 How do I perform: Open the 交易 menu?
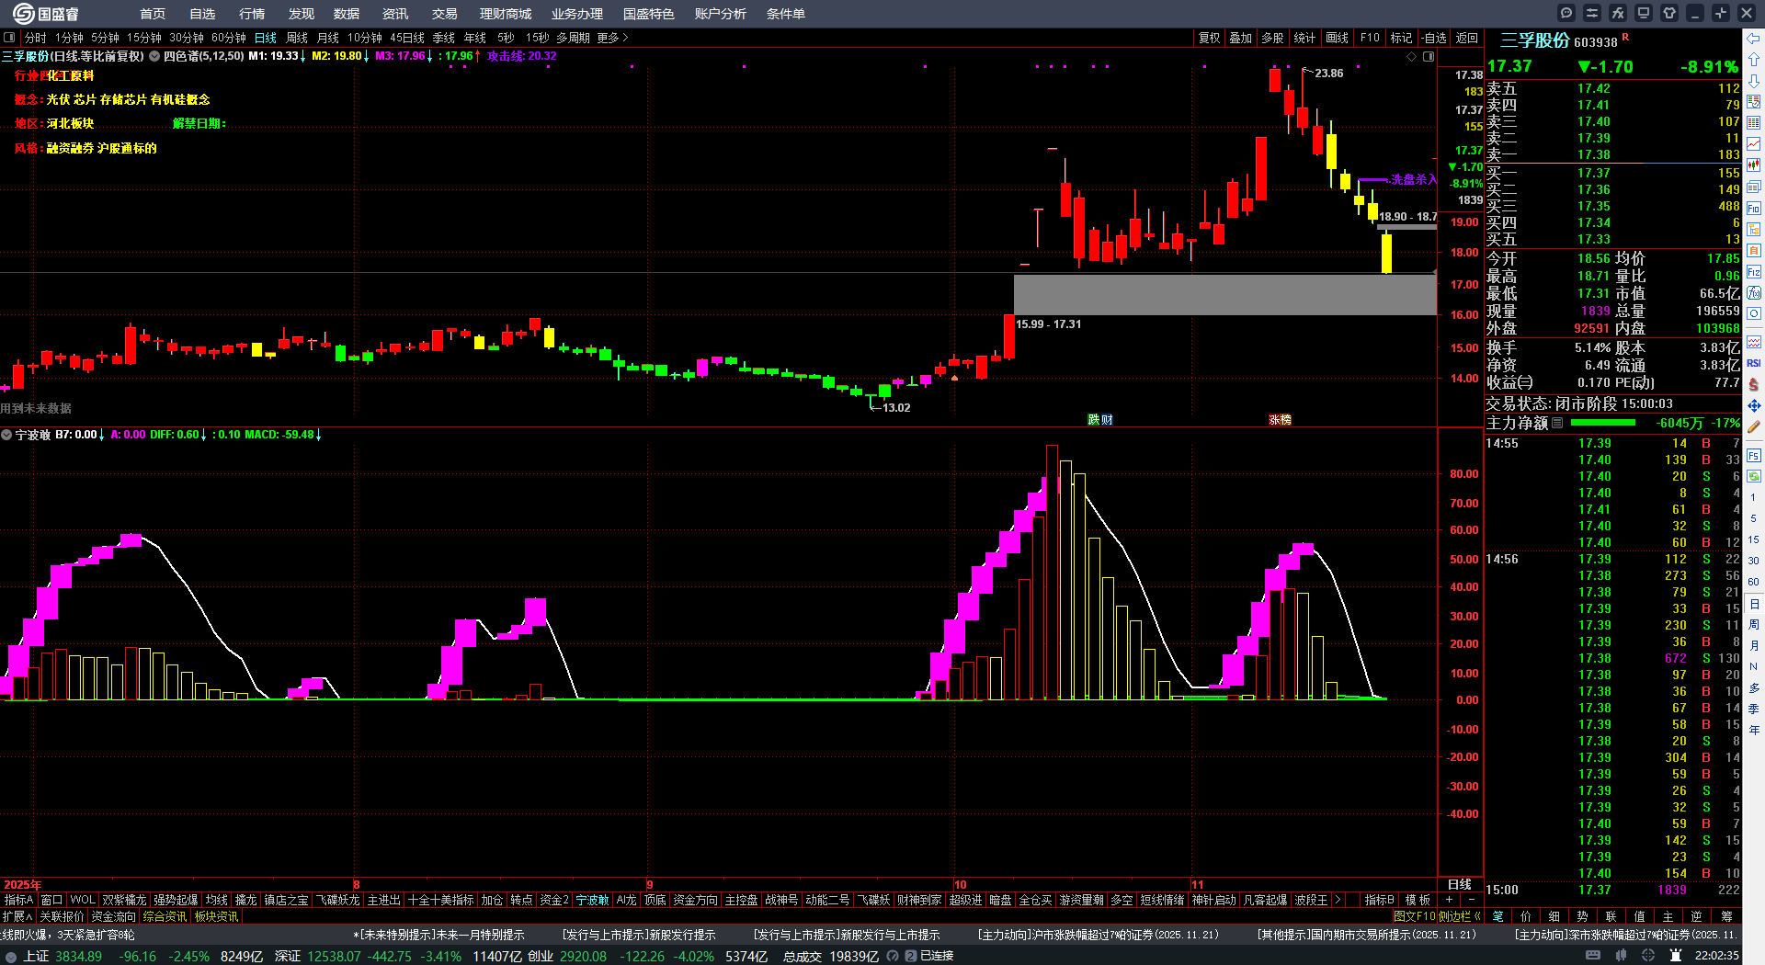click(x=445, y=14)
